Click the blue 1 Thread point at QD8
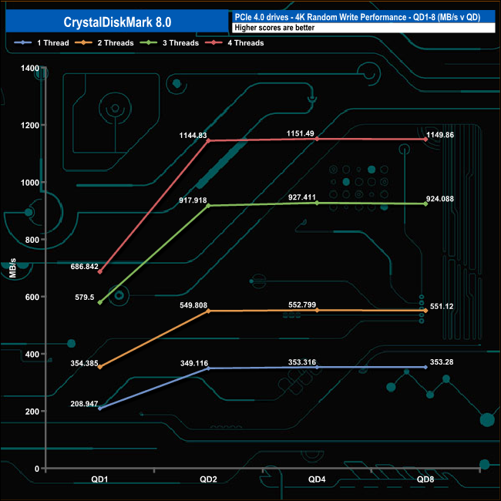 pos(425,367)
